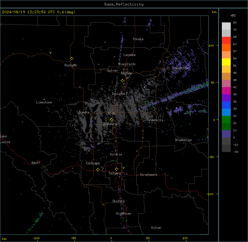Click the dBZ legend heading
This screenshot has width=248, height=242.
pos(233,15)
